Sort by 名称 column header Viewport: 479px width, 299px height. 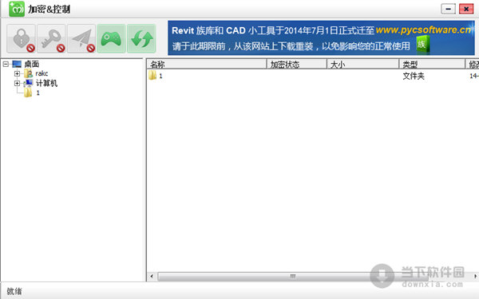[x=207, y=64]
